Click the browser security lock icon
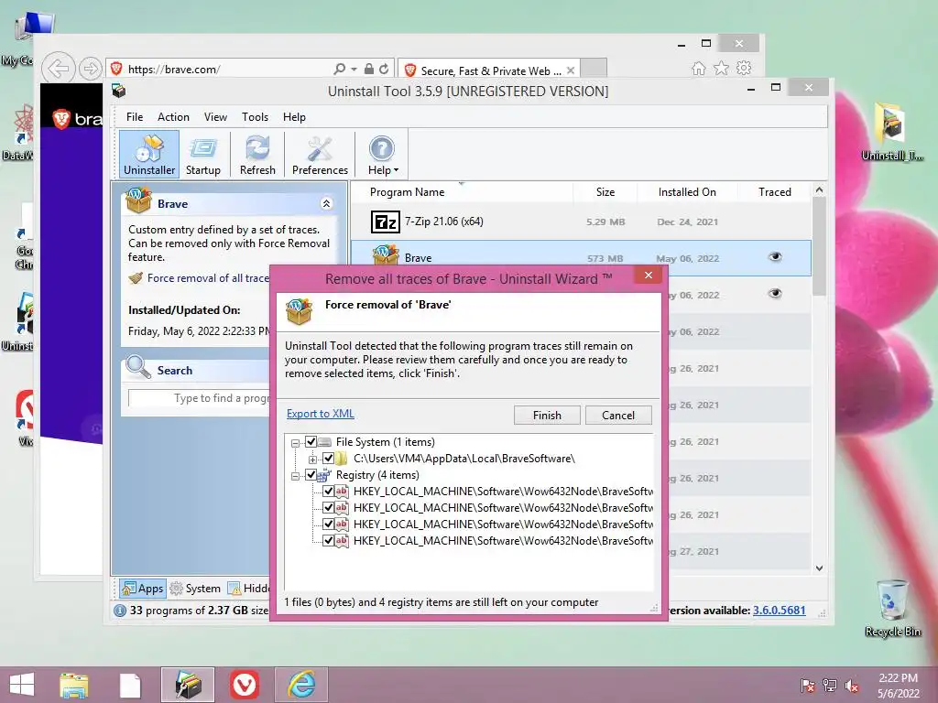Viewport: 938px width, 703px height. pos(369,69)
